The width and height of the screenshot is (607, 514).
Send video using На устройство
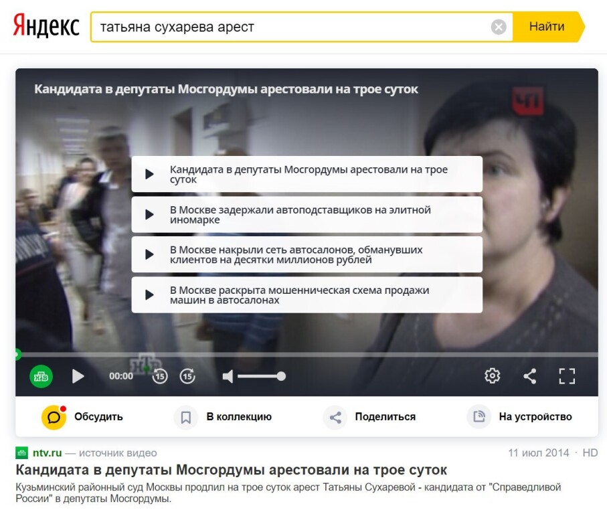coord(519,417)
